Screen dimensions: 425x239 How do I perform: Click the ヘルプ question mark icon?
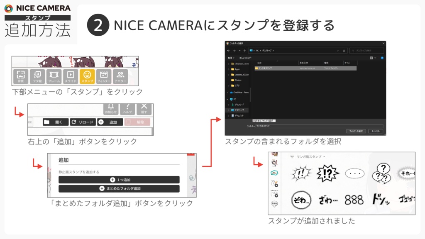127,108
